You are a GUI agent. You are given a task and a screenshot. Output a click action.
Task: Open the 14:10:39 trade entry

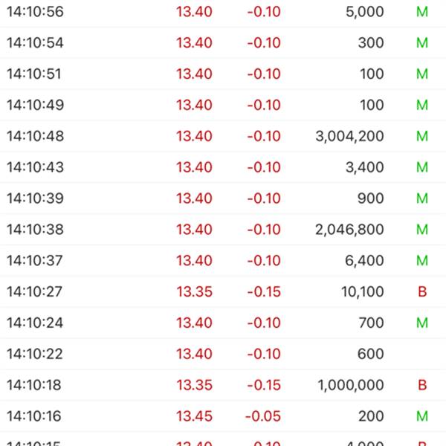(223, 198)
